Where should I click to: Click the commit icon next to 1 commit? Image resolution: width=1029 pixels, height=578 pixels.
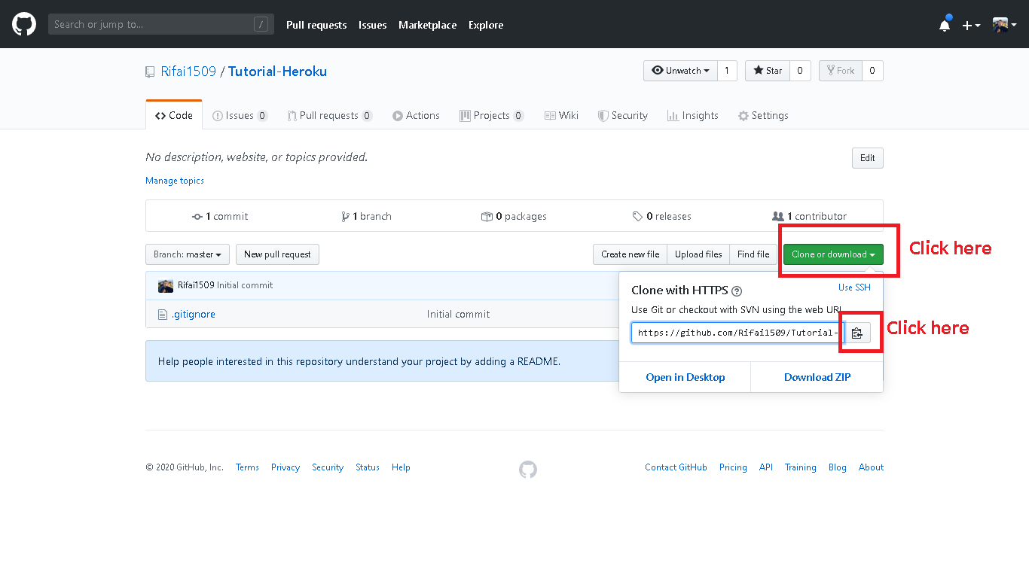pyautogui.click(x=197, y=216)
